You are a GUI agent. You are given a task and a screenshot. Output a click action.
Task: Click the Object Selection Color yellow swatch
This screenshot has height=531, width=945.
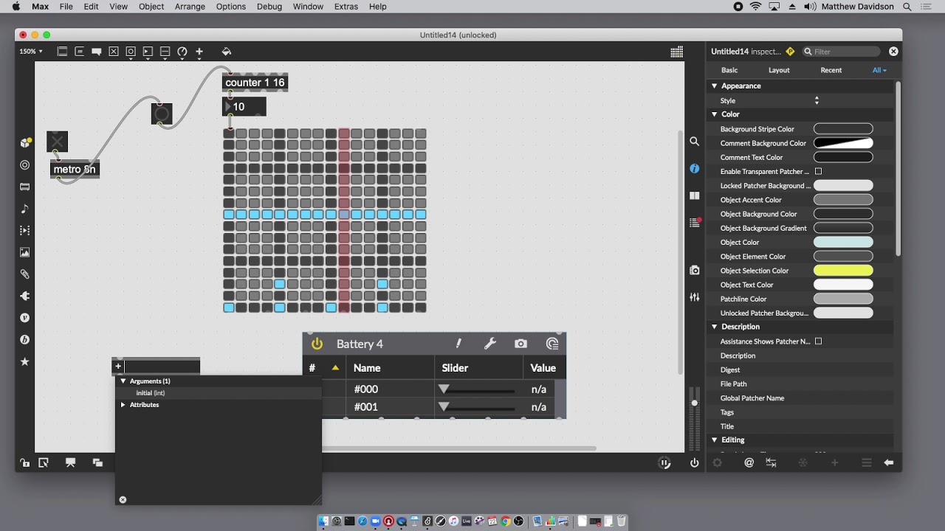(x=843, y=271)
